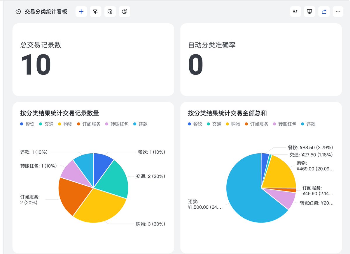Image resolution: width=350 pixels, height=254 pixels.
Task: Open the filter settings icon
Action: tap(95, 12)
